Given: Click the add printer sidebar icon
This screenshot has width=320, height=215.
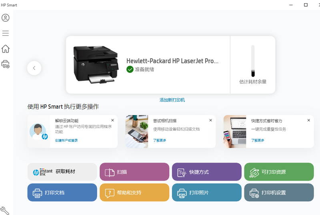Looking at the screenshot, I should coord(6,64).
